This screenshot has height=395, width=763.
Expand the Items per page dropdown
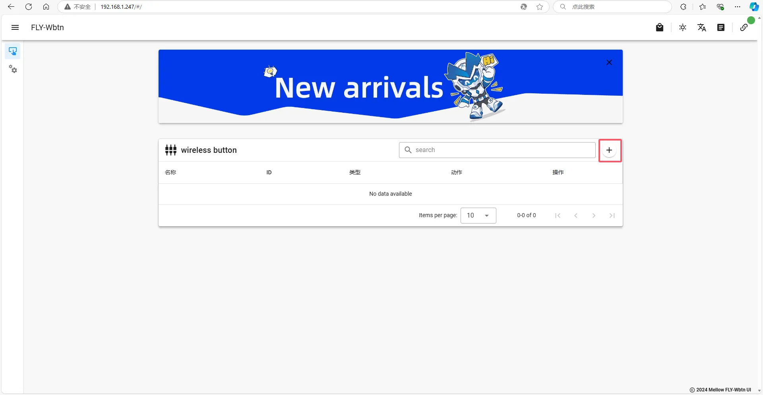pyautogui.click(x=478, y=216)
